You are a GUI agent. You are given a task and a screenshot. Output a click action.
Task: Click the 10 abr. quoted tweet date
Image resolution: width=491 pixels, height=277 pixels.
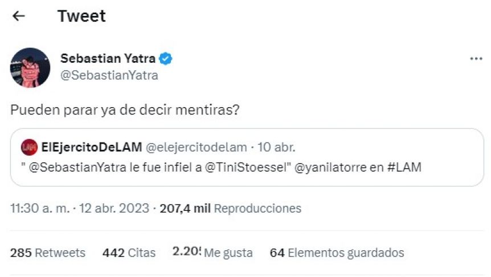tap(276, 147)
